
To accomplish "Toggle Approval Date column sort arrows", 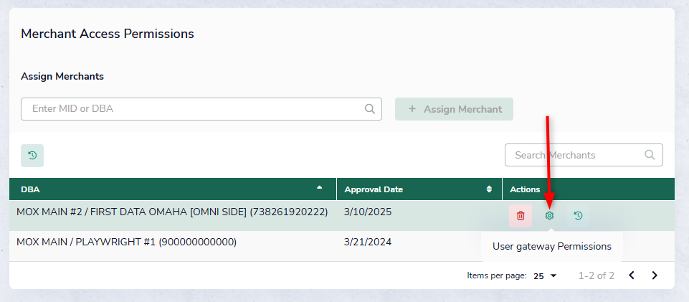I will [x=489, y=189].
